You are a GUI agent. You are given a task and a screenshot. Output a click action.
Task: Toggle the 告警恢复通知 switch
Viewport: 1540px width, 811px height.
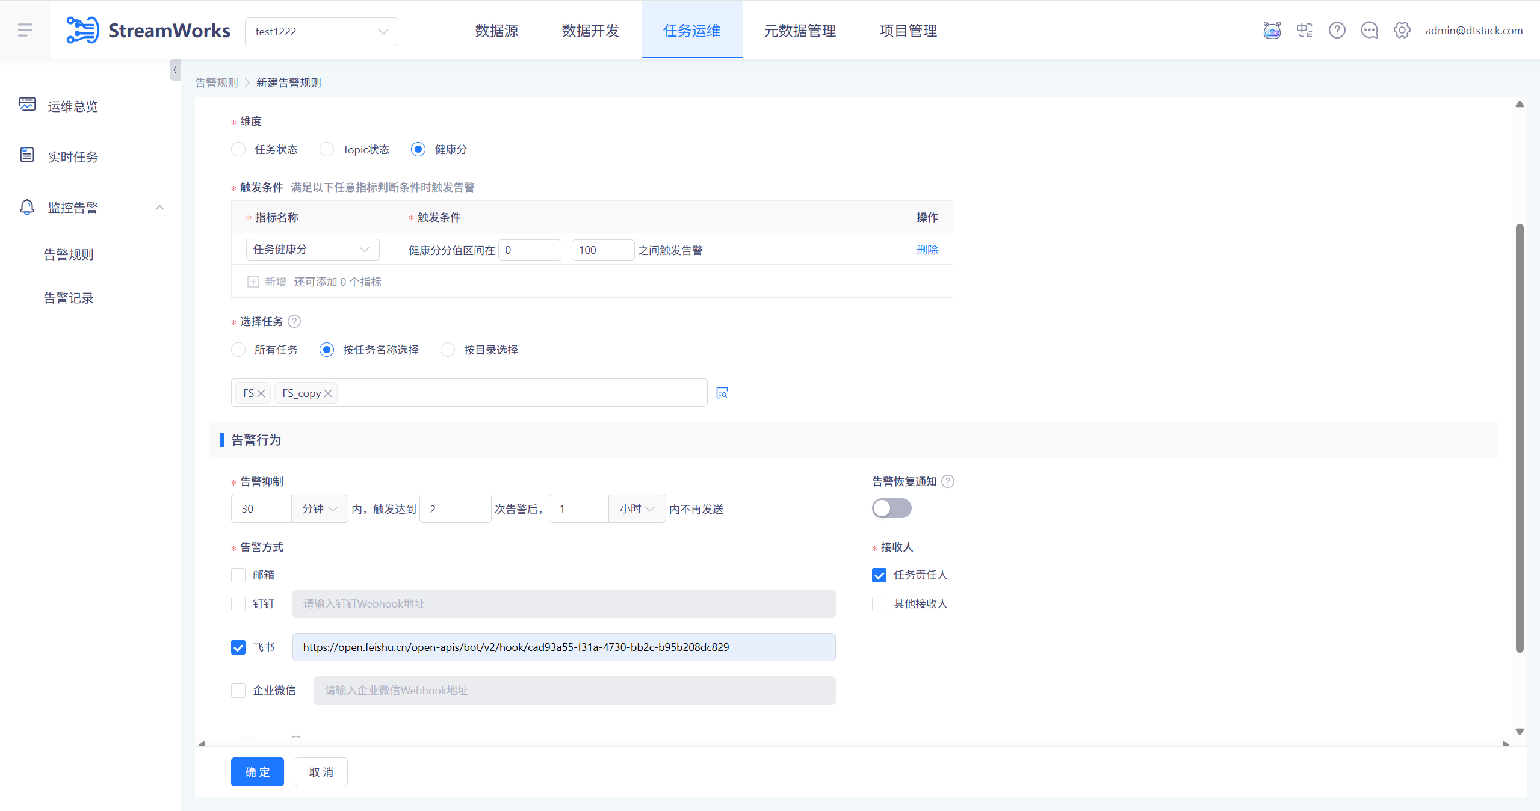(x=892, y=508)
